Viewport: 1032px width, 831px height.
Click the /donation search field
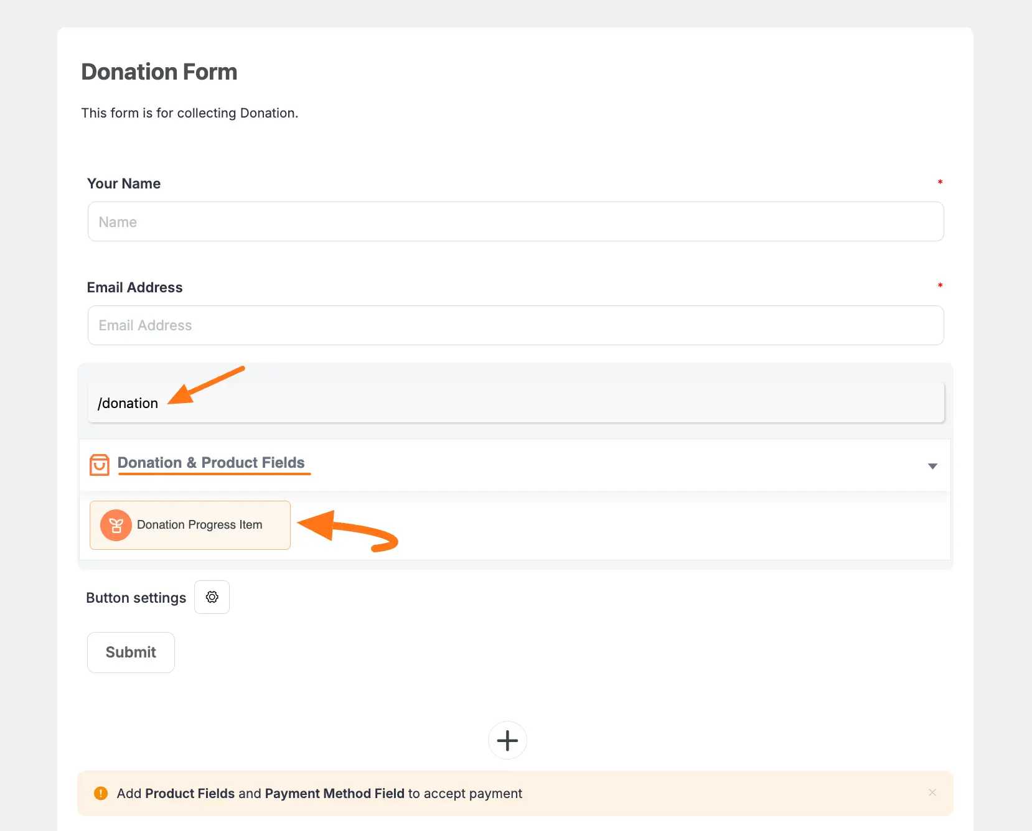click(515, 403)
